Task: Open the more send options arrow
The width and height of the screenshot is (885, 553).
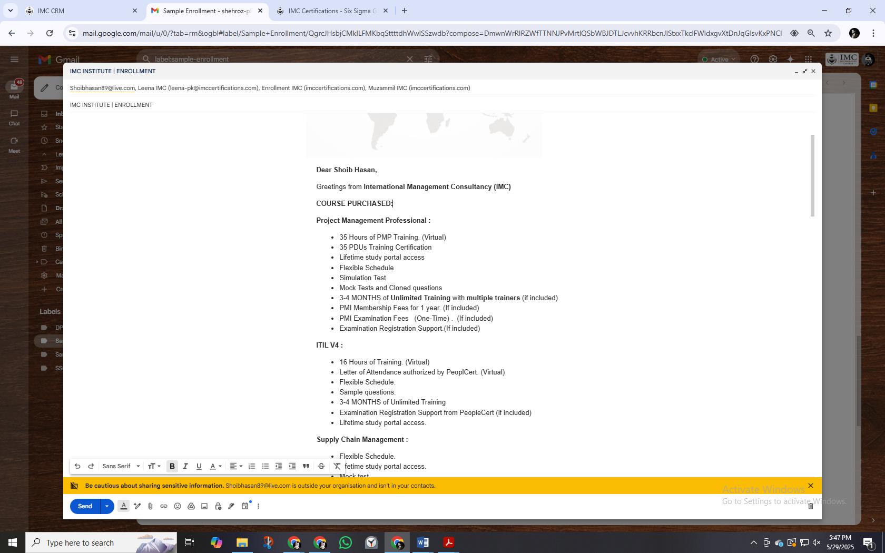Action: (107, 506)
